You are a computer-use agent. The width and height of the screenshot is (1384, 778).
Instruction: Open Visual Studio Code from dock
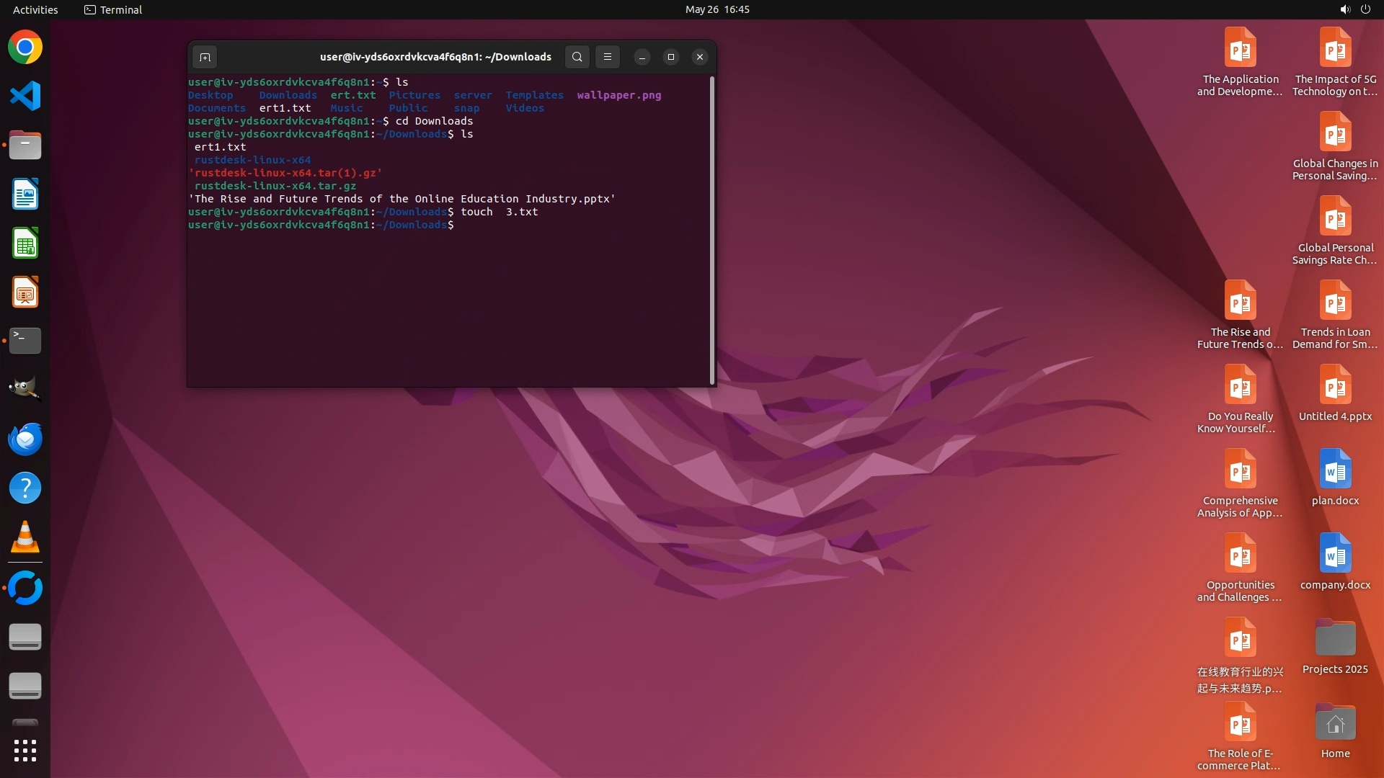point(25,96)
